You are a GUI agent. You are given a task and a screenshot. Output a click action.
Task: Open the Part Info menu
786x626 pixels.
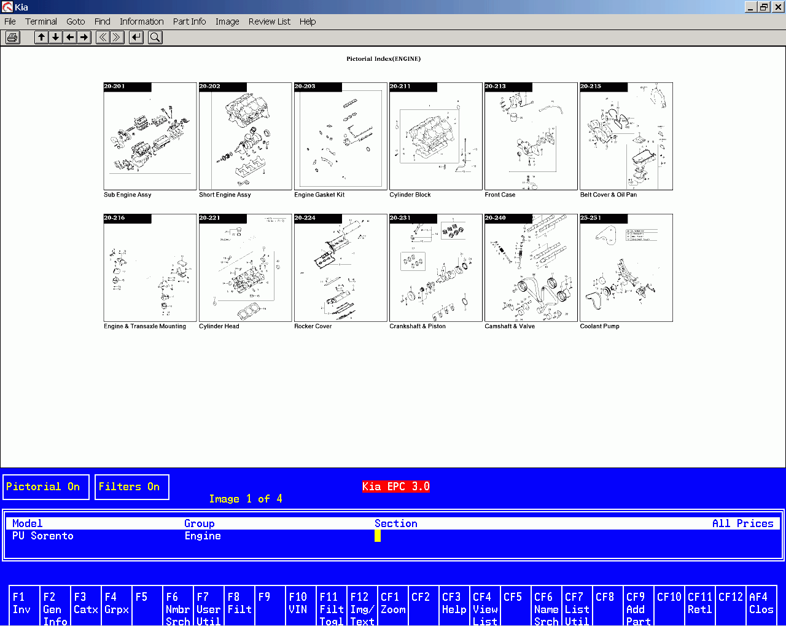click(x=189, y=22)
